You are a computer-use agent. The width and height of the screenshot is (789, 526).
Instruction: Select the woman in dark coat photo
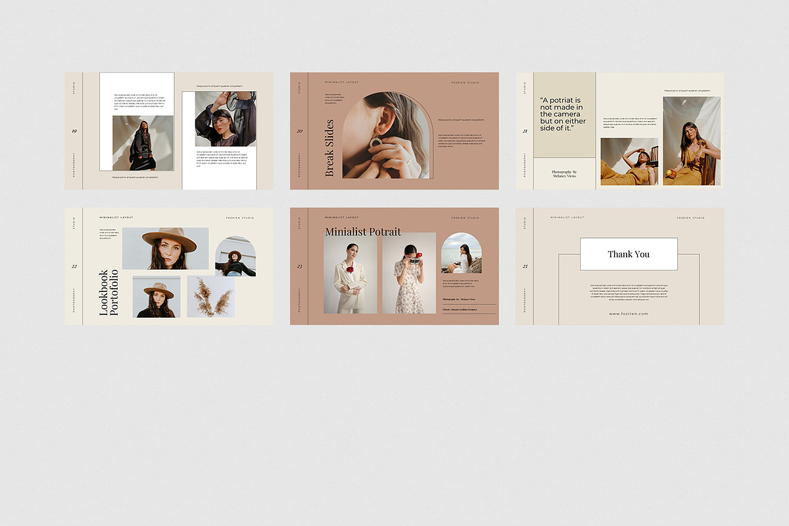143,143
